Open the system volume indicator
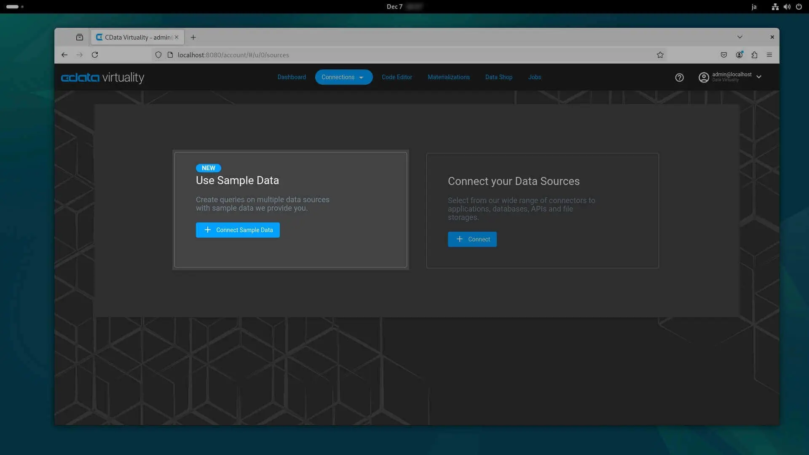This screenshot has width=809, height=455. tap(787, 7)
